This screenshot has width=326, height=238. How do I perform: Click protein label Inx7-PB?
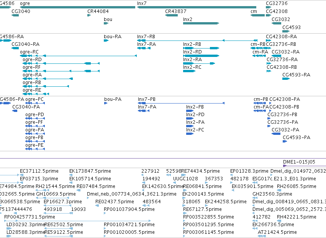click(147, 99)
